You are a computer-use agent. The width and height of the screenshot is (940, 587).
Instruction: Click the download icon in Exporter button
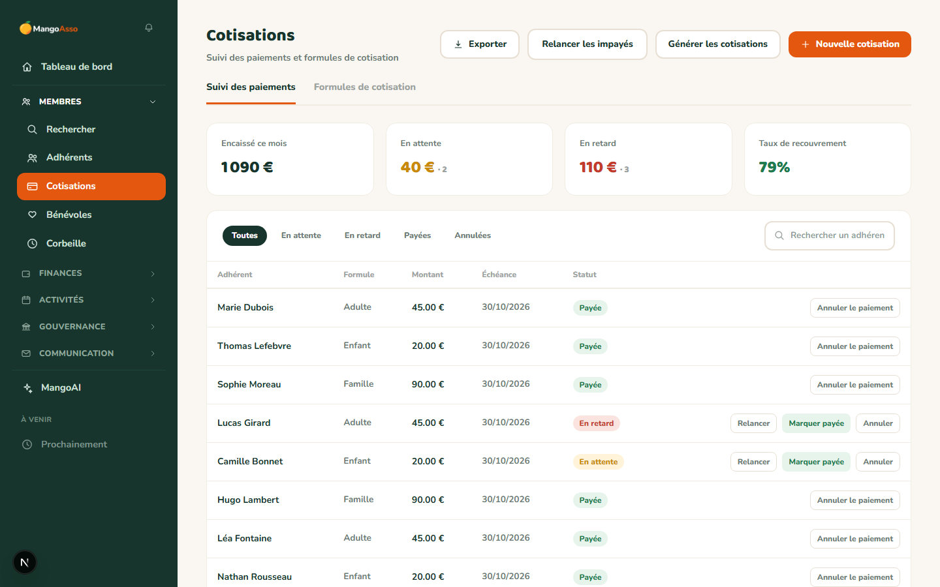pyautogui.click(x=458, y=44)
